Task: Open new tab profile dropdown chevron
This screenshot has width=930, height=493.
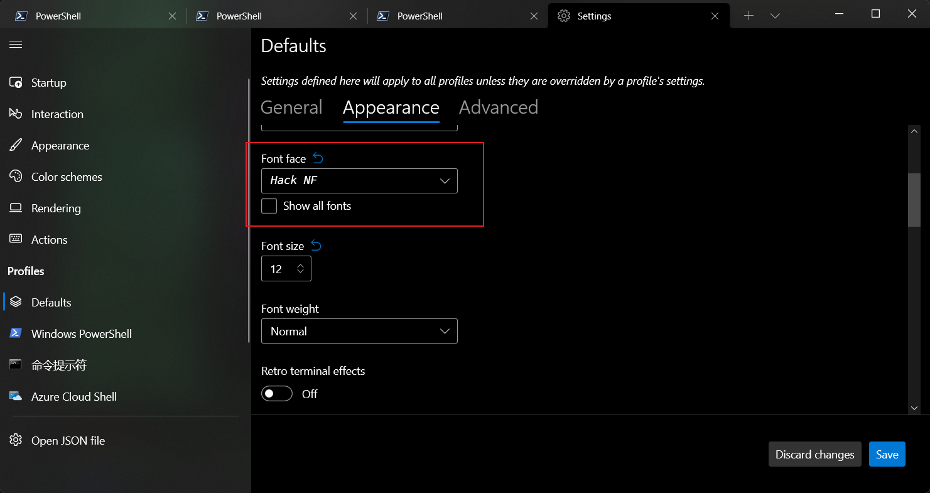Action: (775, 16)
